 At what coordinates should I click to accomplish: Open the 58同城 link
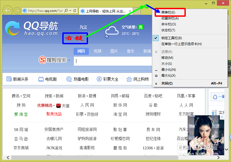[21, 130]
